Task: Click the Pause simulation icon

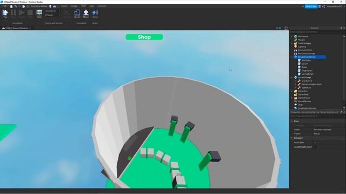Action: (x=14, y=12)
